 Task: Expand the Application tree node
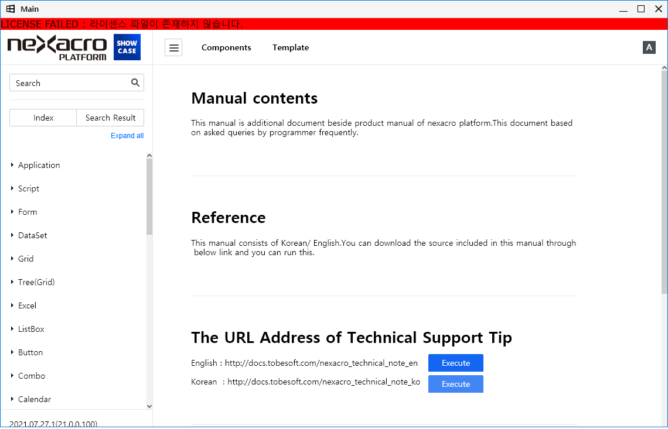tap(12, 165)
